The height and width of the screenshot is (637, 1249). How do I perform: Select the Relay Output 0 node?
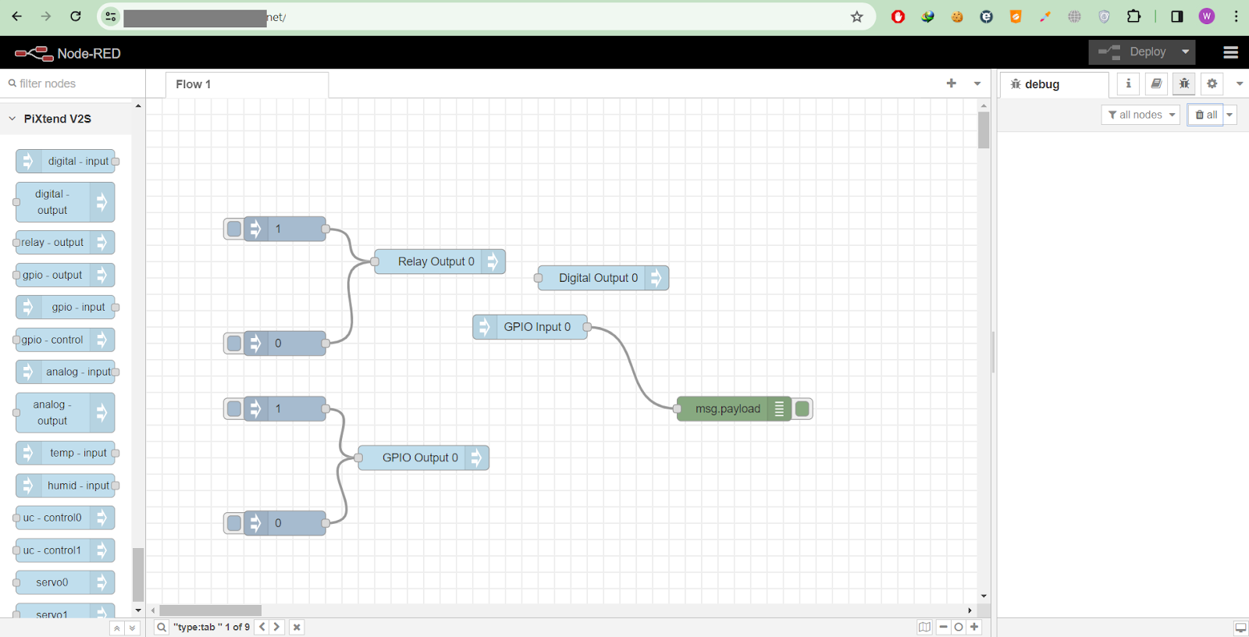439,262
